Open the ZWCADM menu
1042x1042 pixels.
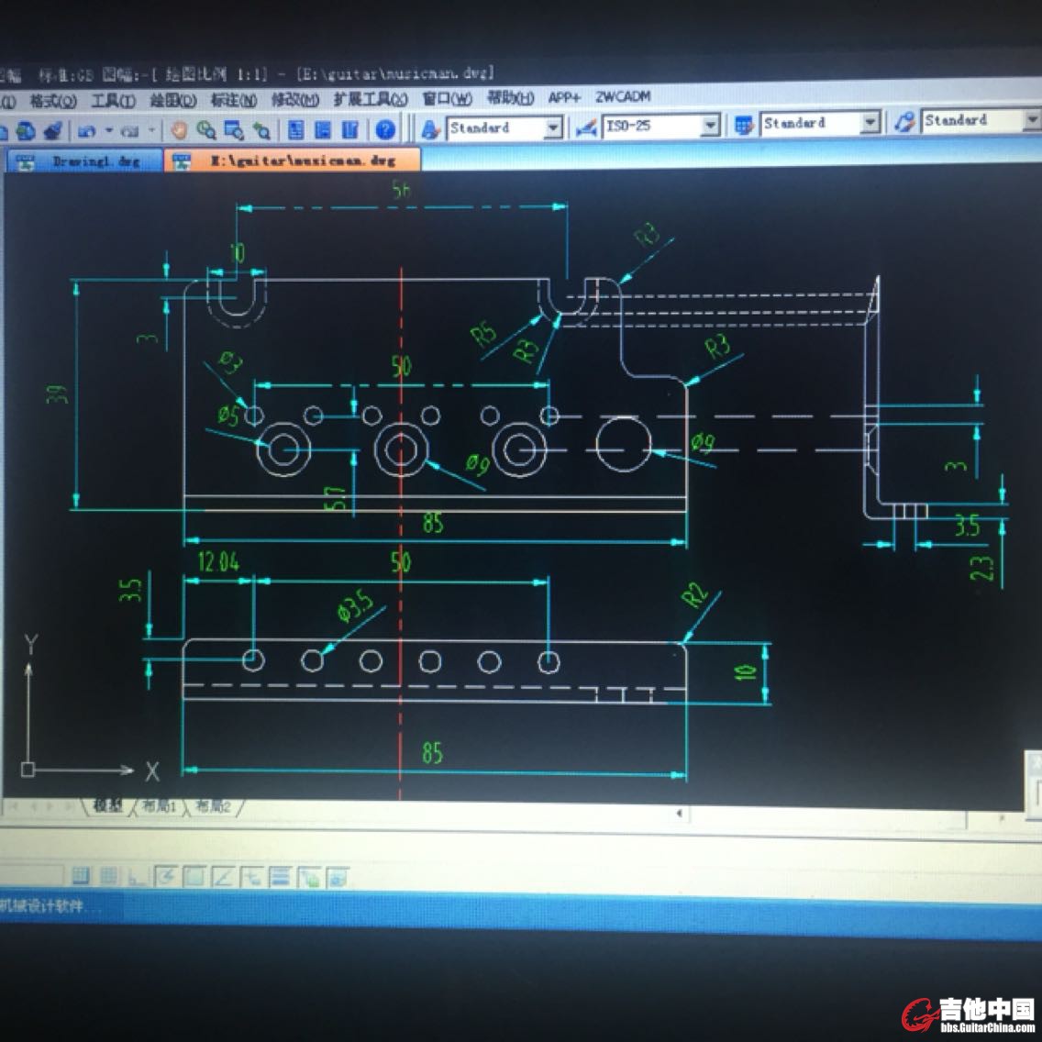point(623,96)
